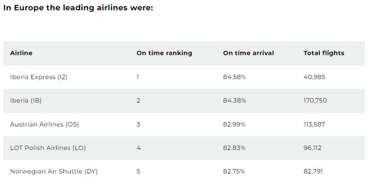Click the 113,587 total flights value

click(x=314, y=124)
